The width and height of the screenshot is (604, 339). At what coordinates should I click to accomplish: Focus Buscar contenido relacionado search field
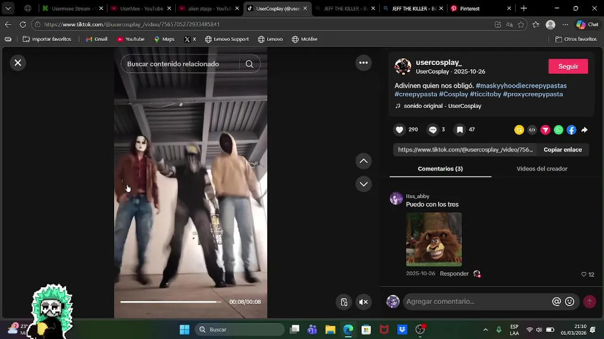click(x=182, y=64)
